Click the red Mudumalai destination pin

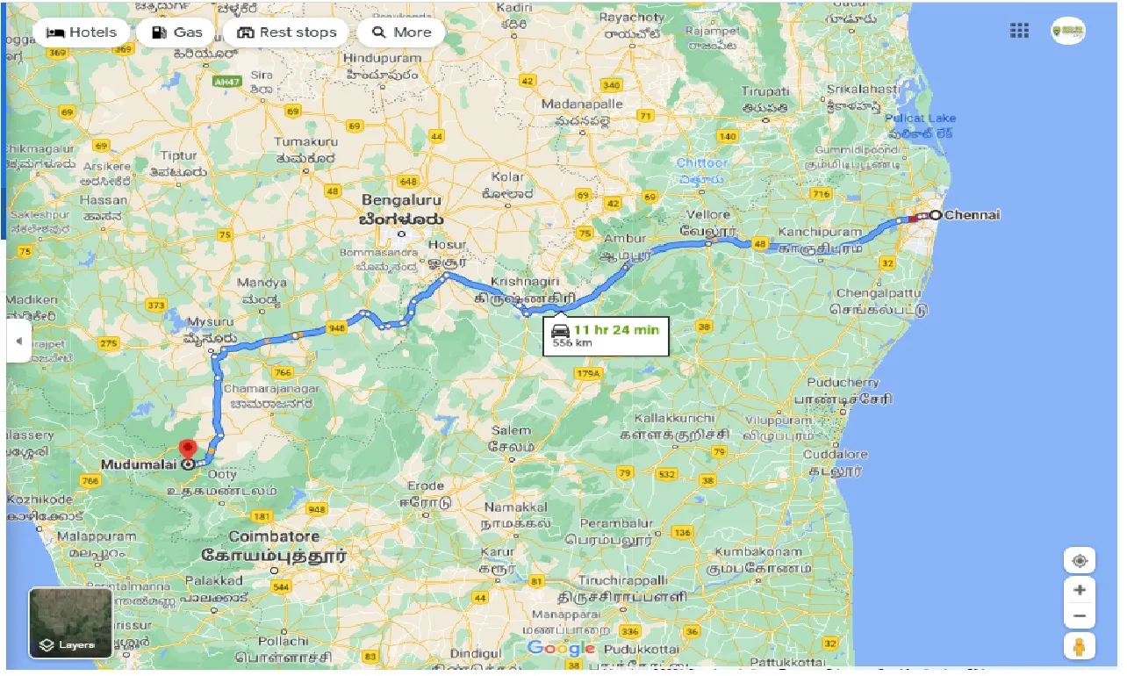187,448
